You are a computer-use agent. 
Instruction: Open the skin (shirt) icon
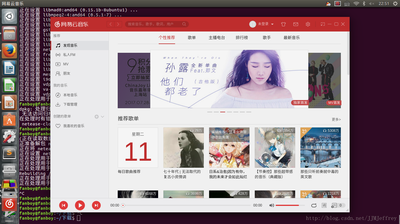click(283, 24)
